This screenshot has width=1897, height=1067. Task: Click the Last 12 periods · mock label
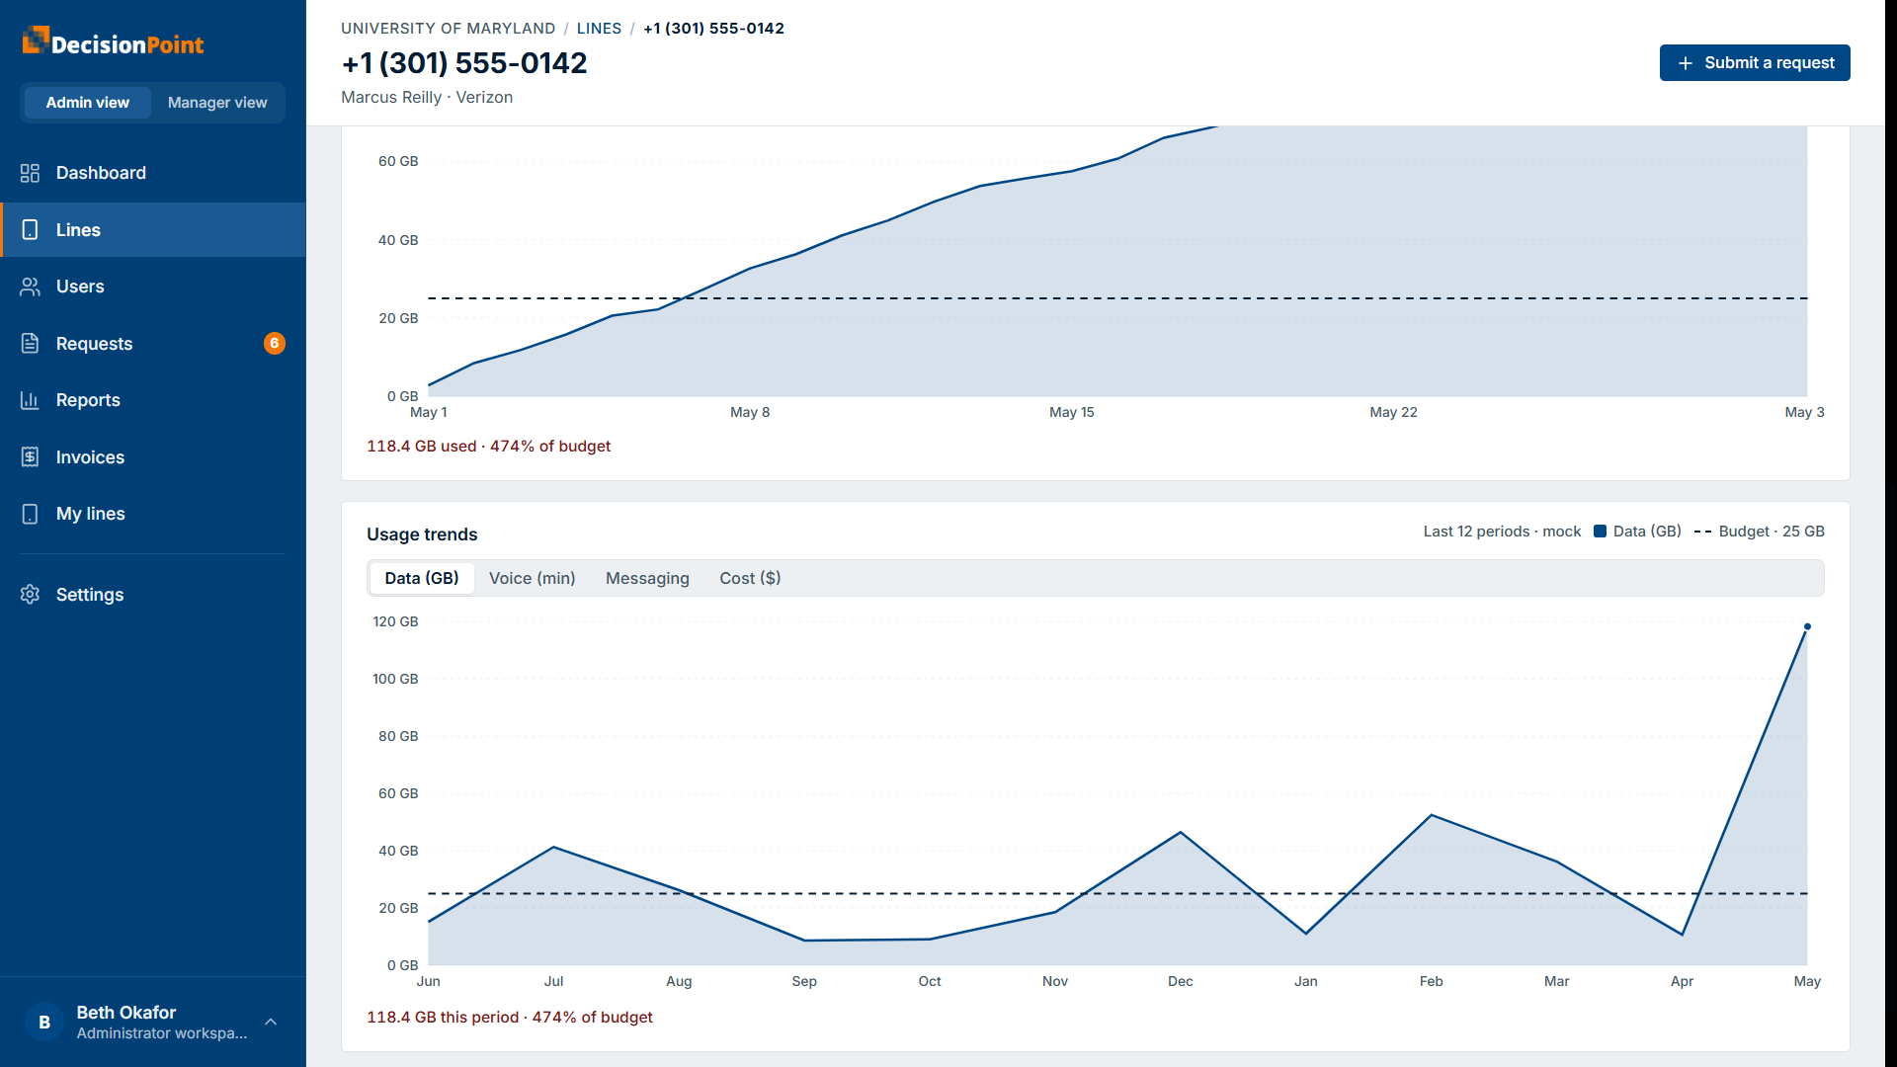point(1502,532)
